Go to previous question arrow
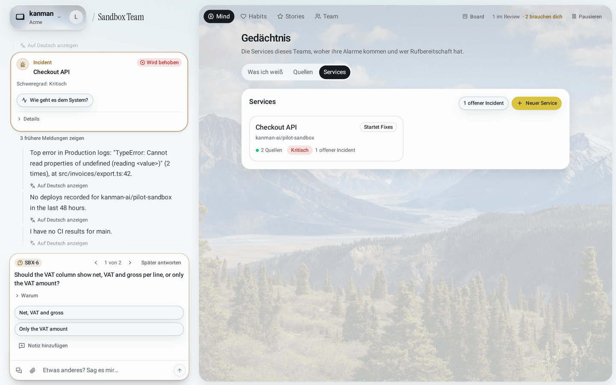 (x=96, y=263)
